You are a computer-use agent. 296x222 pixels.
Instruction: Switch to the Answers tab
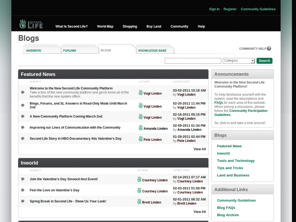[x=34, y=51]
